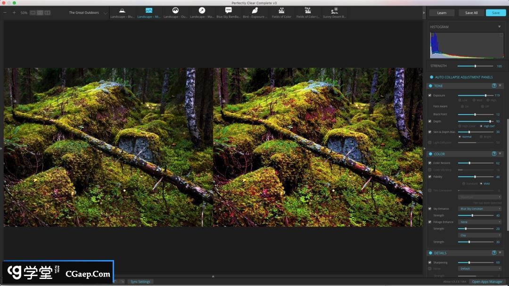509x286 pixels.
Task: Apply the Blue Sky BamBa preset
Action: 228,13
